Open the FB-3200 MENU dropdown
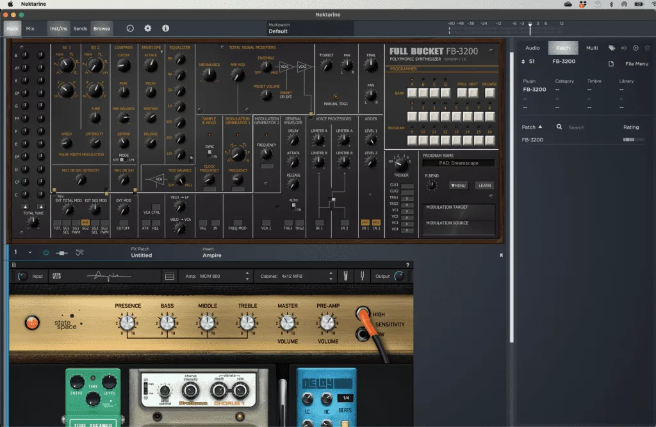 point(459,185)
